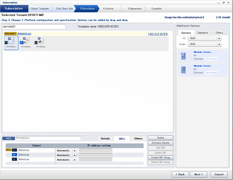
Task: Open the AdminLan segment link
Action: (24, 34)
